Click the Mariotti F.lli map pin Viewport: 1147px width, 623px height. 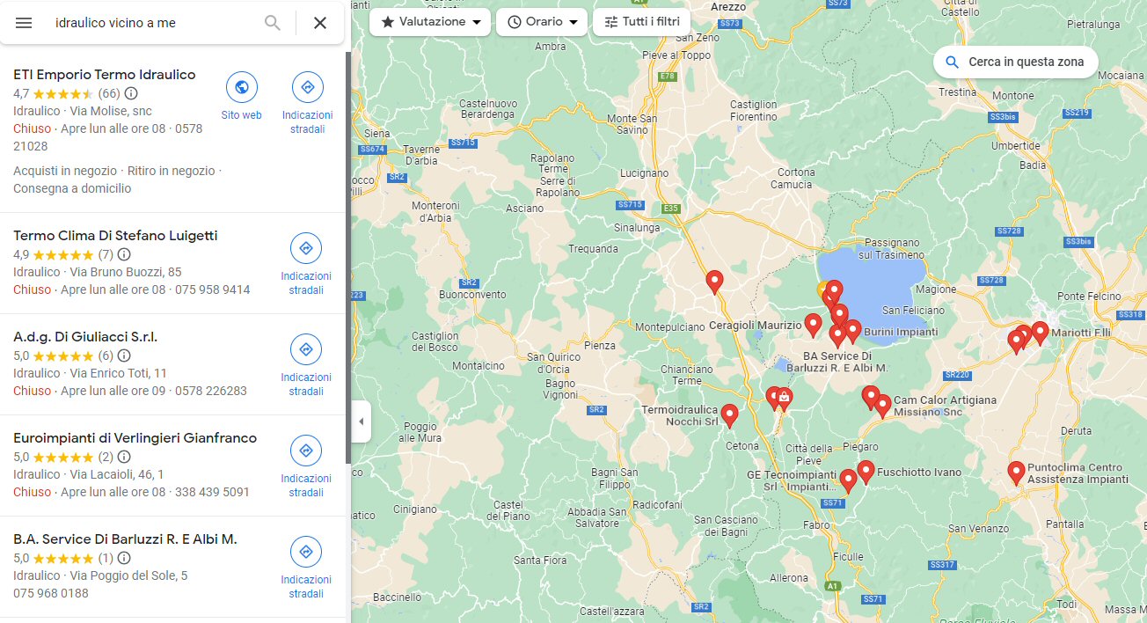[x=1040, y=332]
